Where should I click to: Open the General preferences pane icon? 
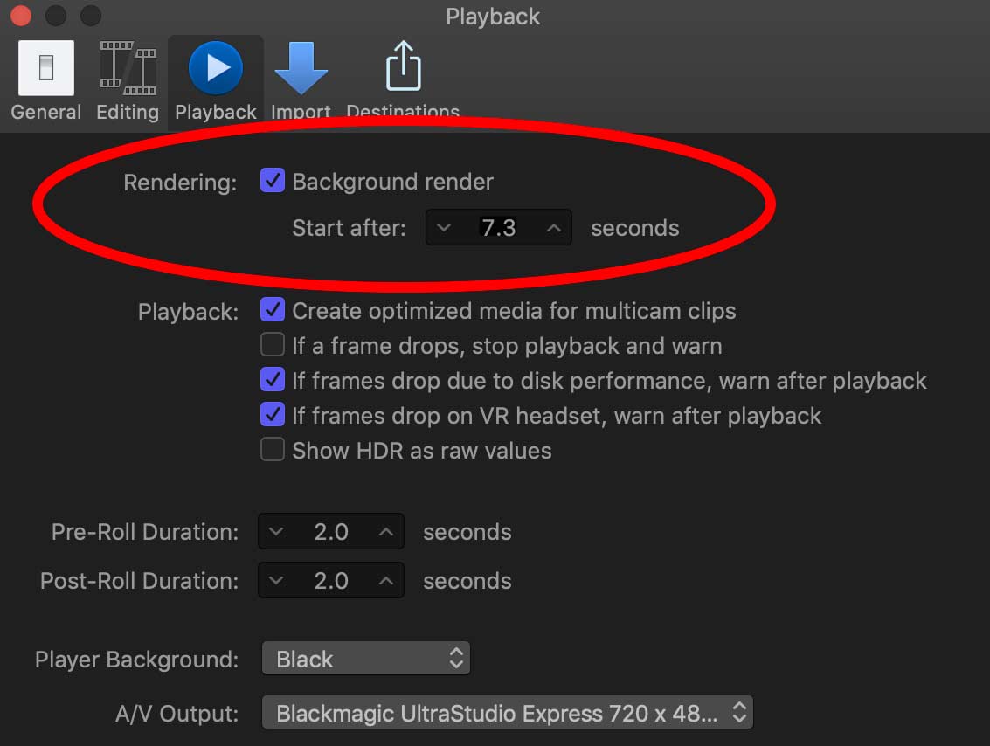click(46, 67)
